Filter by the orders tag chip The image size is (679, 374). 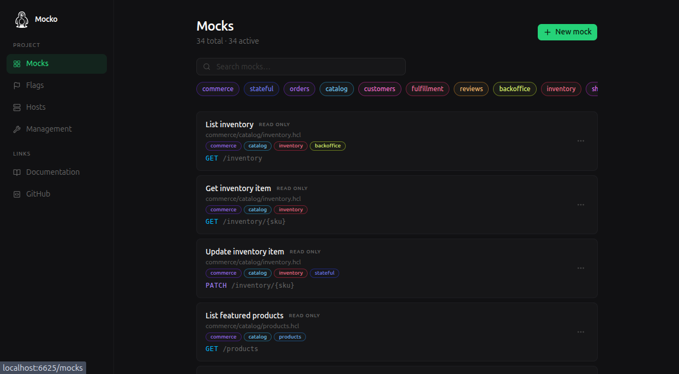[299, 89]
